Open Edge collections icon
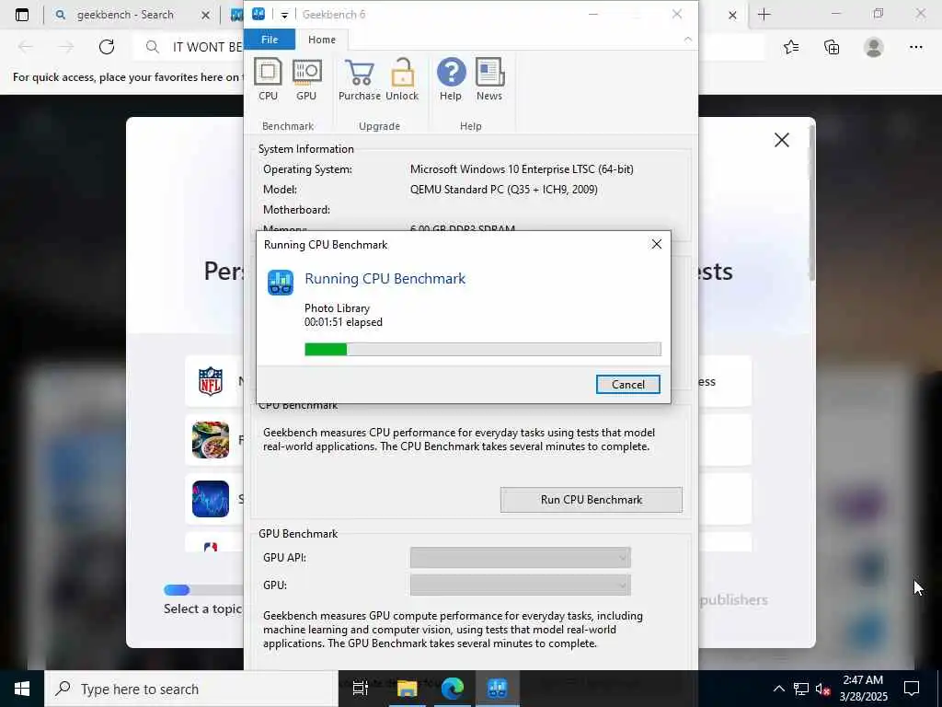Screen dimensions: 942x707 pyautogui.click(x=832, y=47)
